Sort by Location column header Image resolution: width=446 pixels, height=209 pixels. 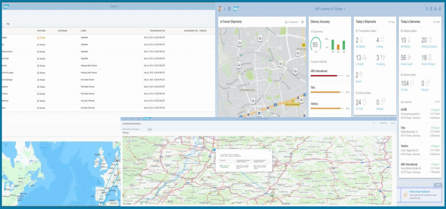[x=83, y=30]
